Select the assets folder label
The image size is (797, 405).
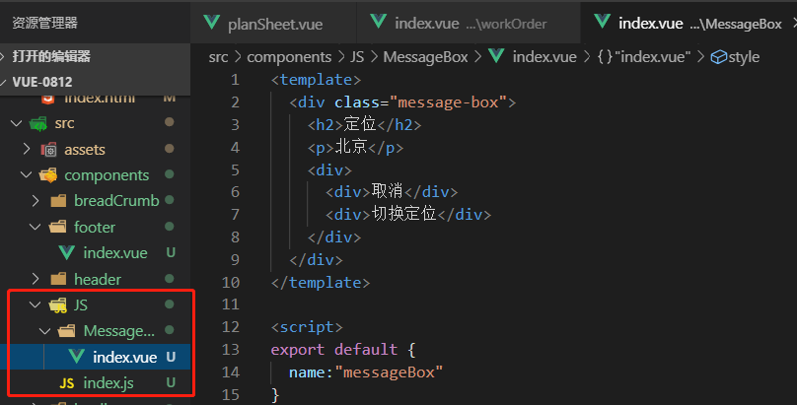85,150
